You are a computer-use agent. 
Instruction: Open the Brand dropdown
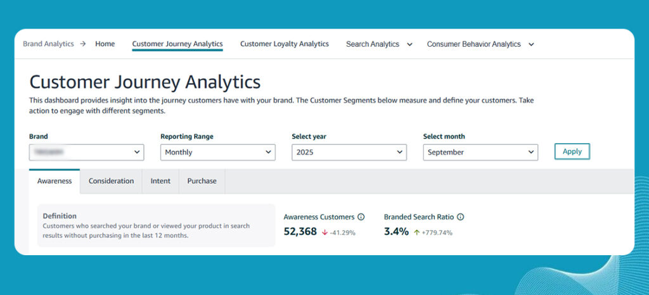[86, 153]
